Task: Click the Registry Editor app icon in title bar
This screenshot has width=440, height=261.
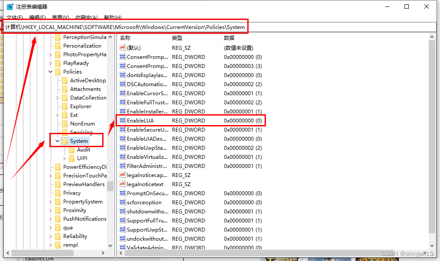Action: 10,7
